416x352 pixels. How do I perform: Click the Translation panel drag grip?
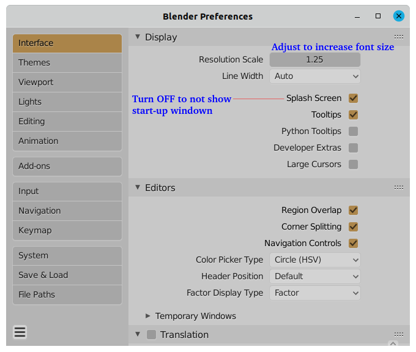point(398,334)
